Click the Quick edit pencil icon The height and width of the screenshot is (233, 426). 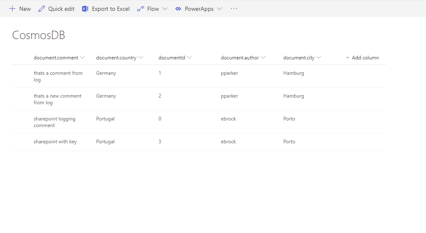click(x=42, y=9)
